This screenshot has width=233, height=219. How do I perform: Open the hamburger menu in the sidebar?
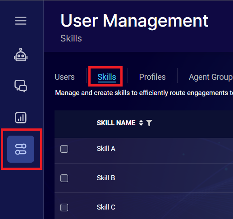coord(21,21)
